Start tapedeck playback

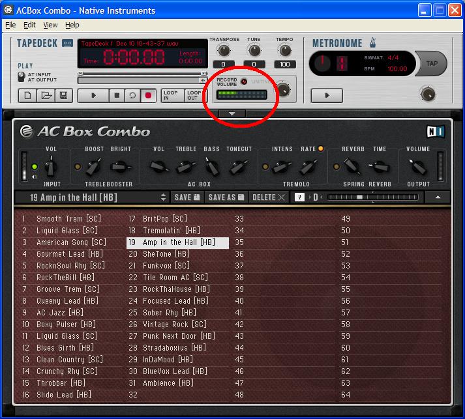click(x=93, y=96)
